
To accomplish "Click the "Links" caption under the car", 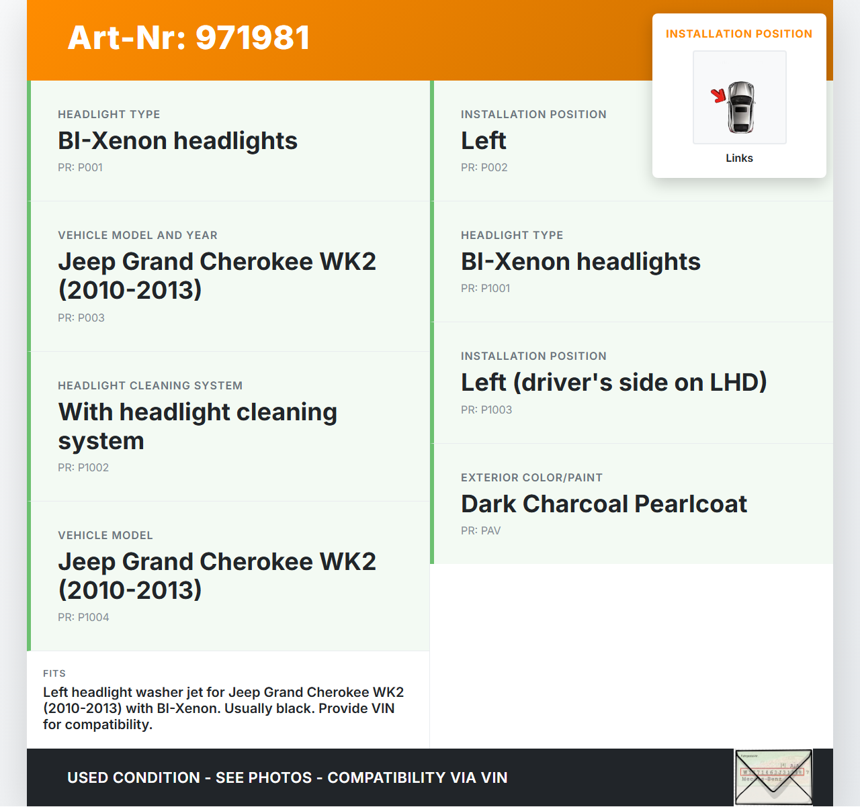I will (739, 158).
